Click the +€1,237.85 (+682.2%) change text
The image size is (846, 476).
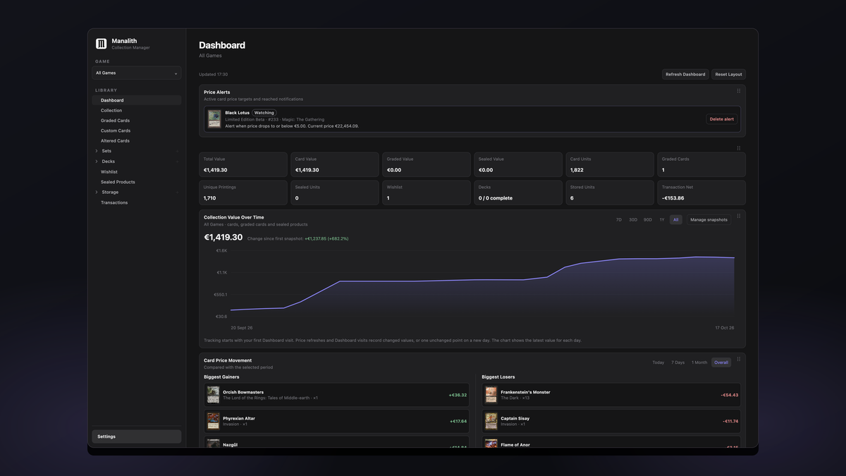(326, 238)
